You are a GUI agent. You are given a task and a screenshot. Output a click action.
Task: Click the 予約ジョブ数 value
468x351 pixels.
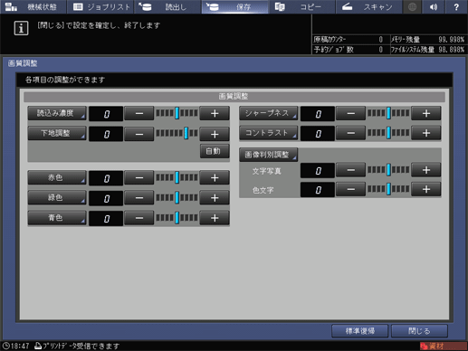point(381,50)
